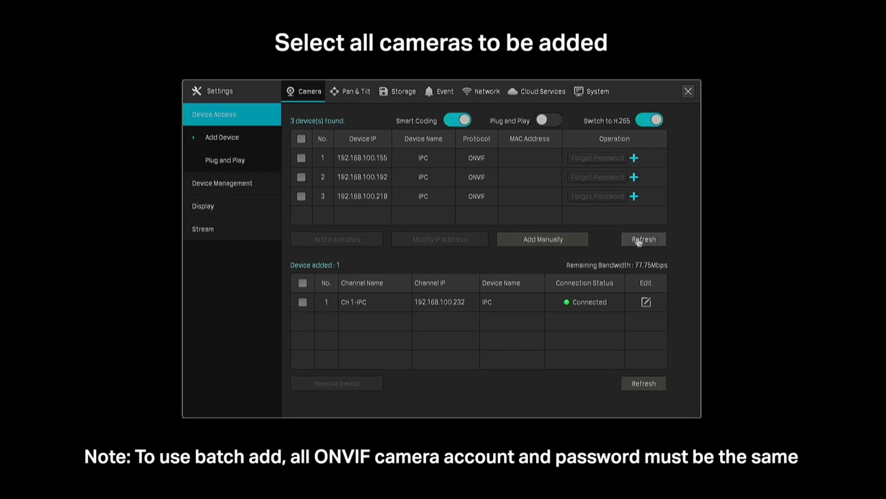Collapse the Add Device tree arrow

(193, 137)
